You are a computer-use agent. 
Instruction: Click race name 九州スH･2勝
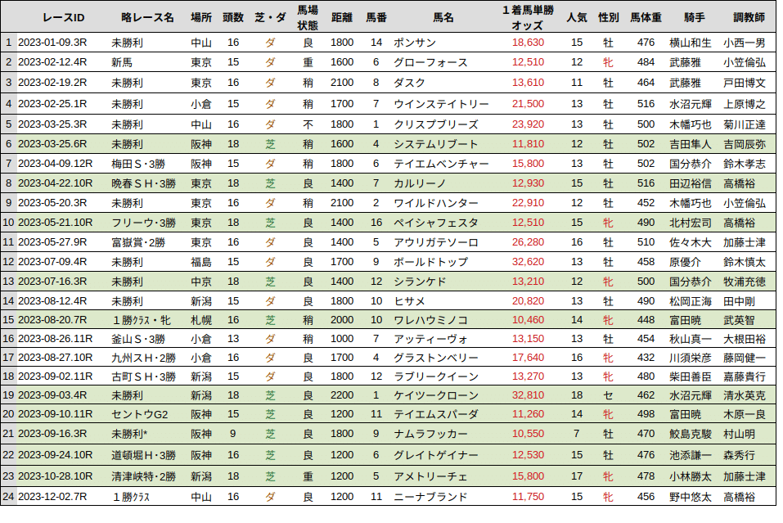click(144, 358)
